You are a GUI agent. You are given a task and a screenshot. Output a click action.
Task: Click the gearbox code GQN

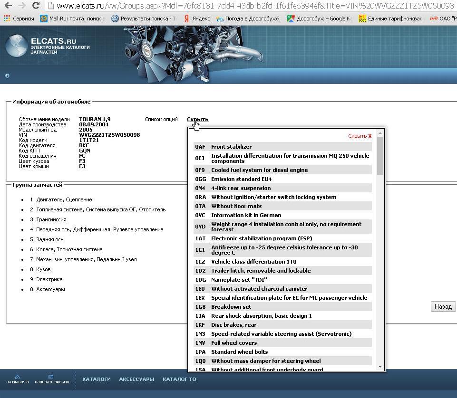[x=85, y=151]
